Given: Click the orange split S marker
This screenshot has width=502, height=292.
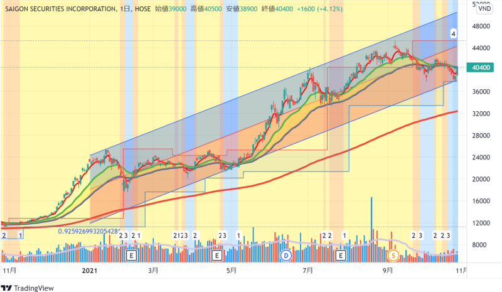Looking at the screenshot, I should 393,256.
